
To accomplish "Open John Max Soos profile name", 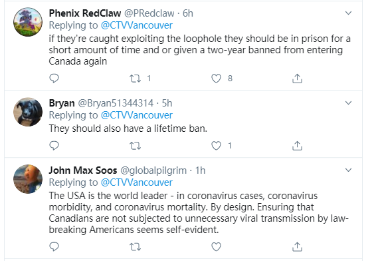I will [83, 170].
